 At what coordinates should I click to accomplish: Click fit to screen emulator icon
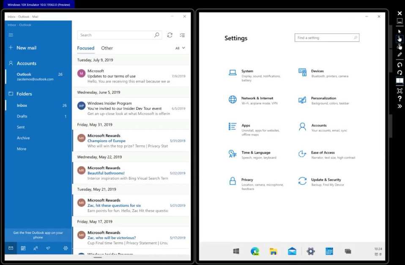pos(400,90)
